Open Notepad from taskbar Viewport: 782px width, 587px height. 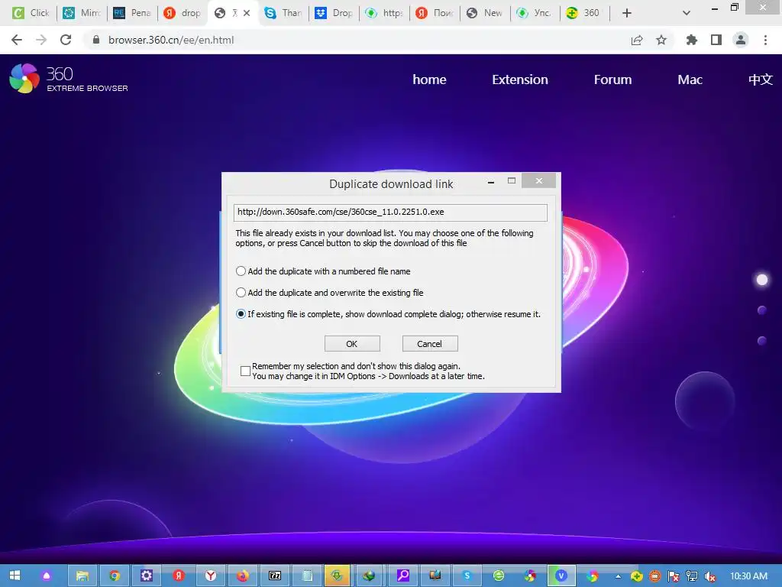click(x=307, y=576)
